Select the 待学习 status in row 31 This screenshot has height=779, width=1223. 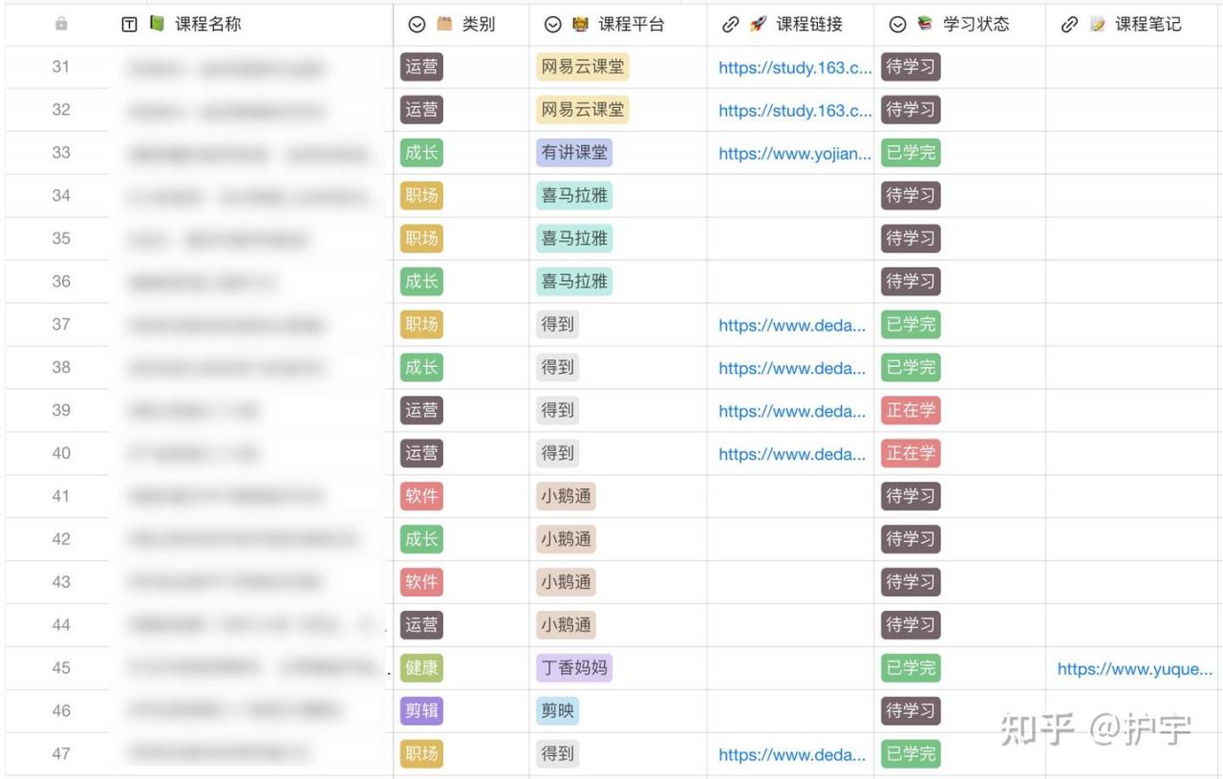tap(911, 67)
